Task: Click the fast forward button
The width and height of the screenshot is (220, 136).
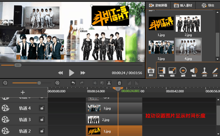Action: pyautogui.click(x=83, y=73)
